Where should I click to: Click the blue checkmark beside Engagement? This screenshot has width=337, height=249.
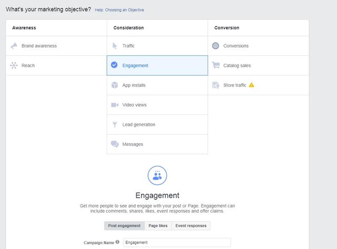tap(114, 65)
